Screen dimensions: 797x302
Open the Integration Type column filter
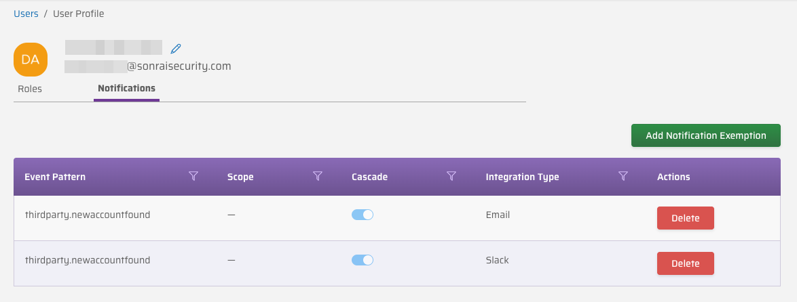(623, 177)
